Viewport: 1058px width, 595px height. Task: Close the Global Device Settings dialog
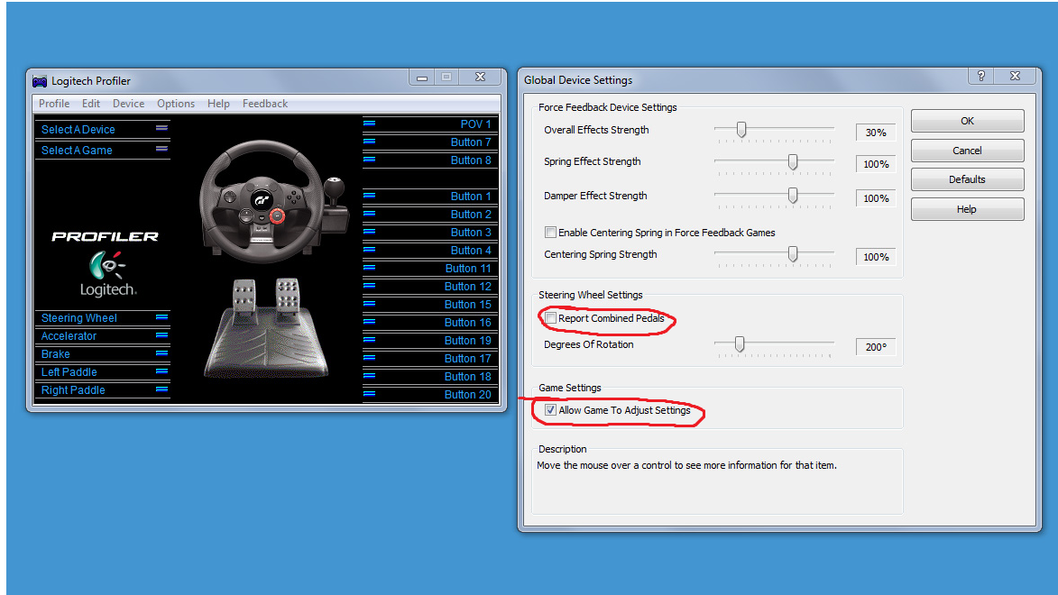pyautogui.click(x=1015, y=76)
